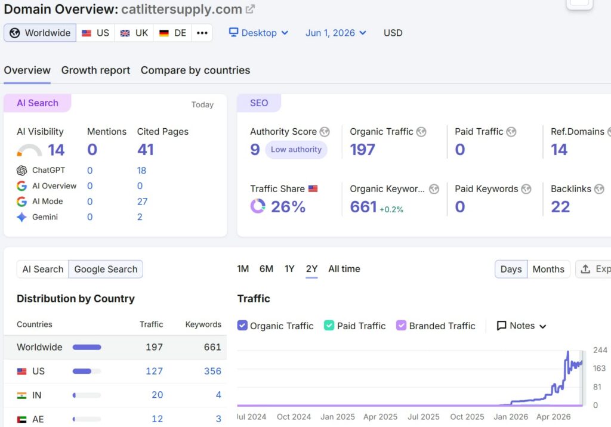Open the Desktop device dropdown
Image resolution: width=611 pixels, height=427 pixels.
coord(258,33)
